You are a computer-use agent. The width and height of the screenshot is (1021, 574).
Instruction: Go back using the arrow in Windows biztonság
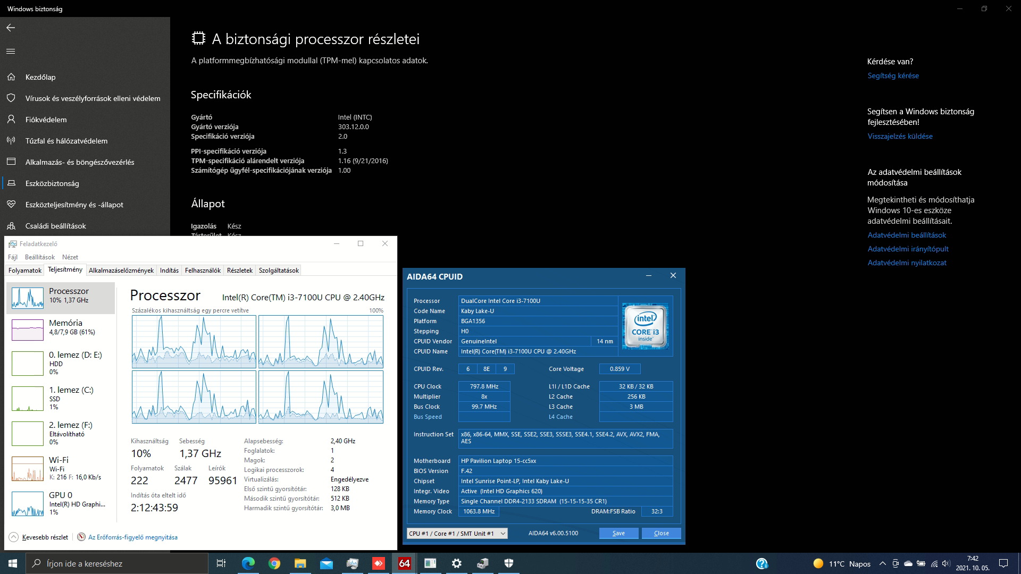coord(11,28)
